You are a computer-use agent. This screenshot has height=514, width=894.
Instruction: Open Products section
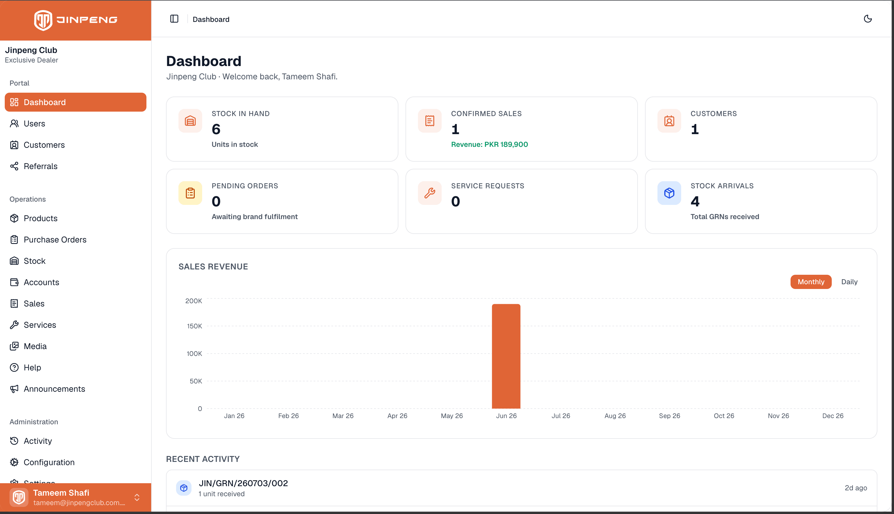coord(76,219)
